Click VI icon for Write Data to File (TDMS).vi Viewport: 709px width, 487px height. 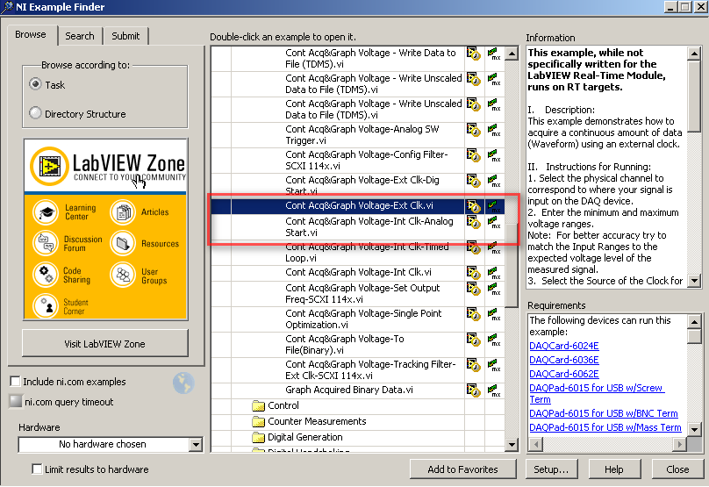474,54
